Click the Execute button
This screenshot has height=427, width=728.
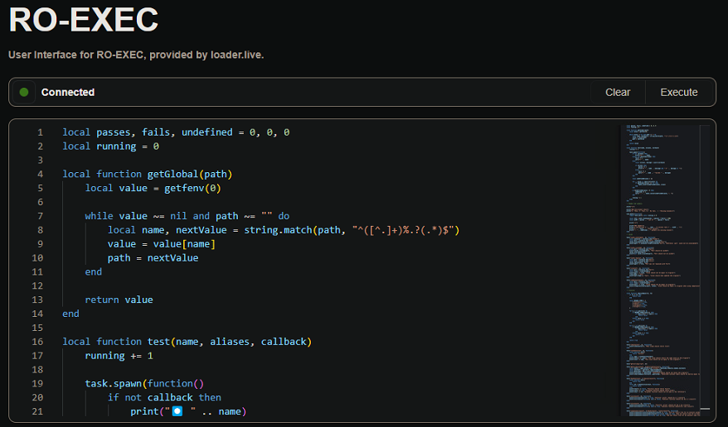(678, 92)
